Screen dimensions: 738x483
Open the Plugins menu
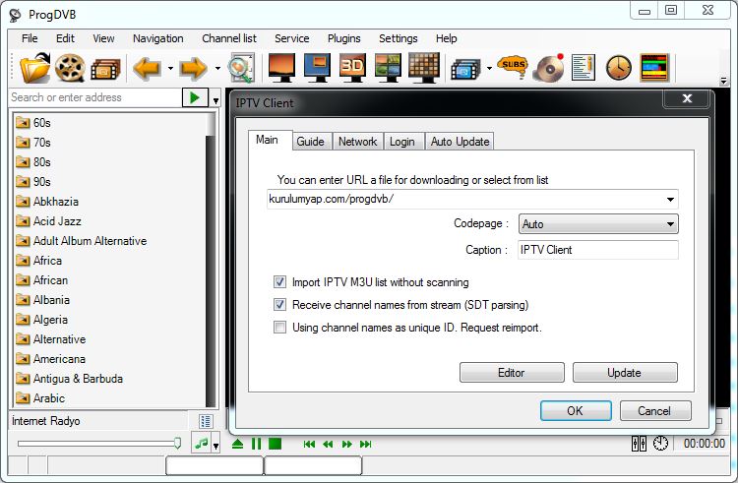[344, 38]
